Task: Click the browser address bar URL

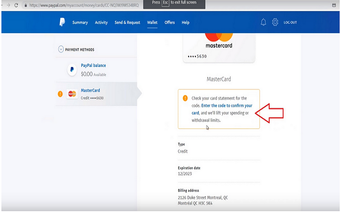Action: (x=84, y=5)
